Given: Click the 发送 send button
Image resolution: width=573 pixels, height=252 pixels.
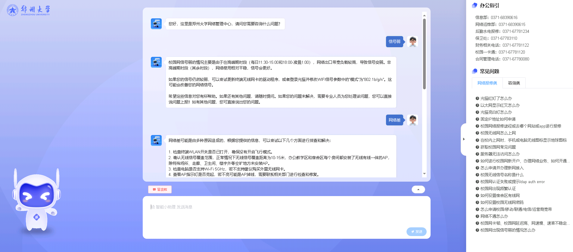Looking at the screenshot, I should coord(416,232).
